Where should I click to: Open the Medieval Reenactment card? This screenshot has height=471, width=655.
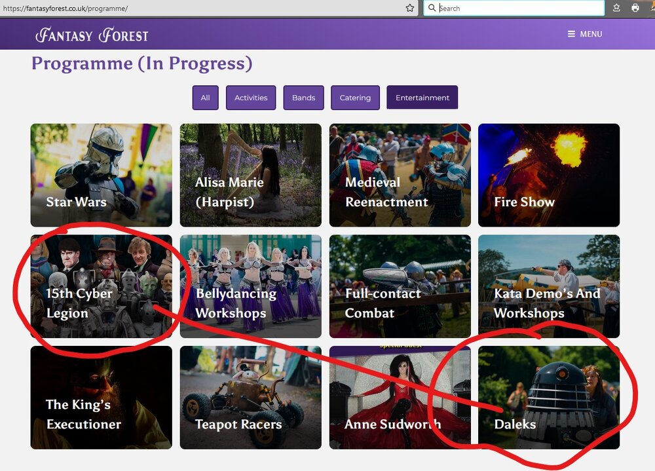[400, 175]
